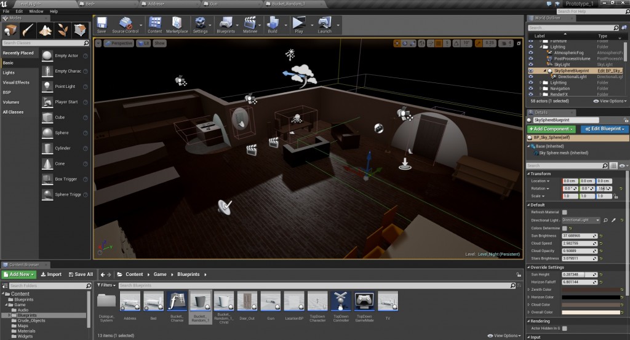Select the Empty Actor placement icon
The image size is (630, 340).
[x=47, y=56]
